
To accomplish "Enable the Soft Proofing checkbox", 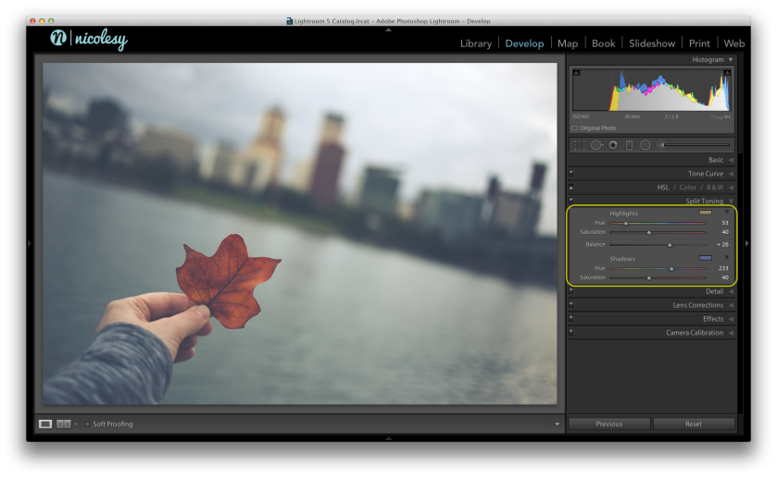I will click(87, 424).
